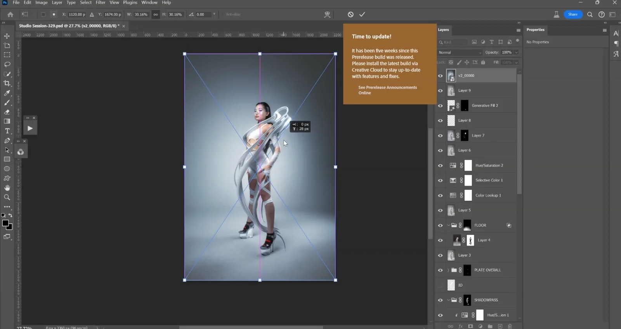Image resolution: width=621 pixels, height=329 pixels.
Task: Close the floating play panel
Action: pyautogui.click(x=34, y=118)
